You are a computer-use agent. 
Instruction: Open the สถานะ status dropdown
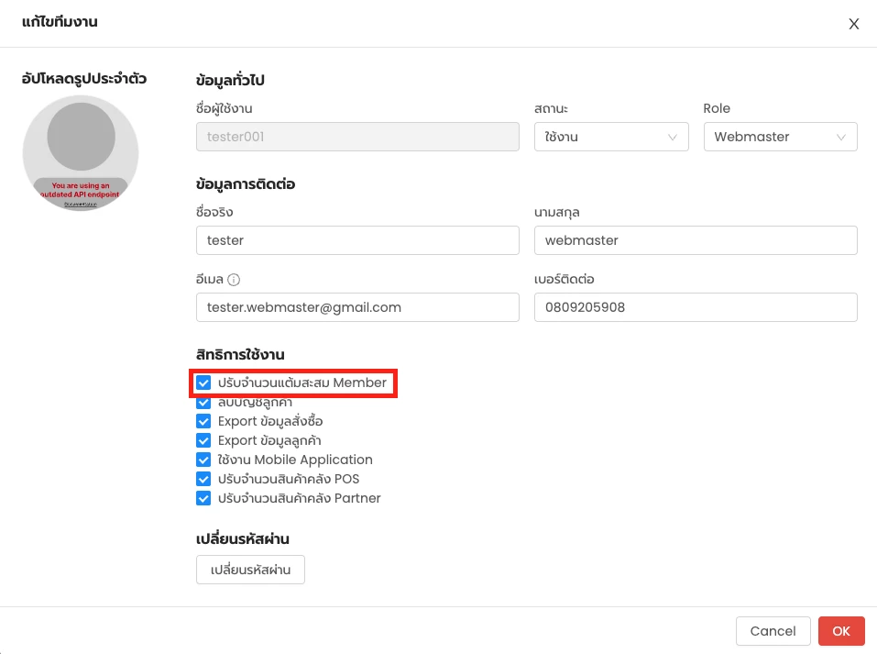[x=610, y=137]
